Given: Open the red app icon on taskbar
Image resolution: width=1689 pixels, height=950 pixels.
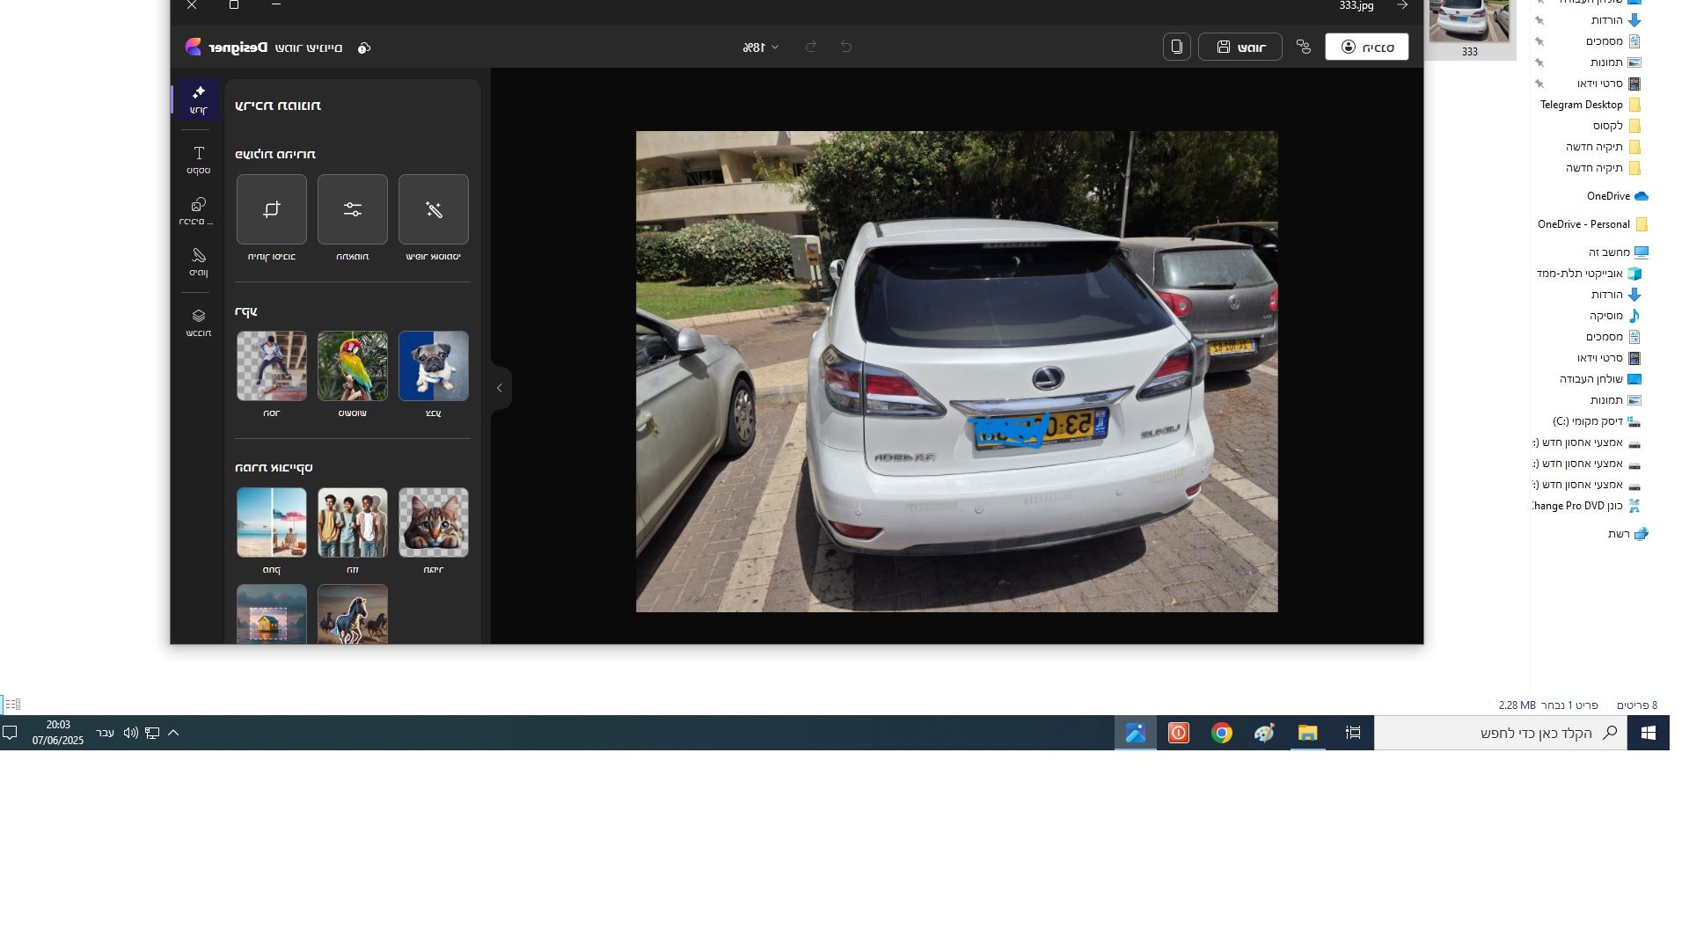Looking at the screenshot, I should [1179, 733].
